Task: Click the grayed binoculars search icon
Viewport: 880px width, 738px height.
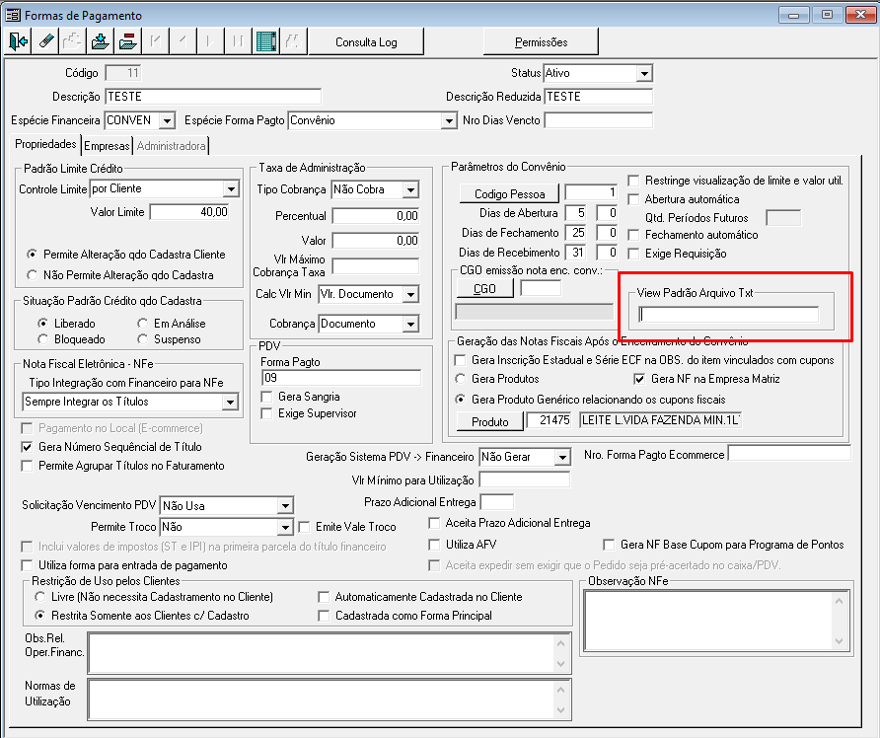Action: [x=293, y=41]
